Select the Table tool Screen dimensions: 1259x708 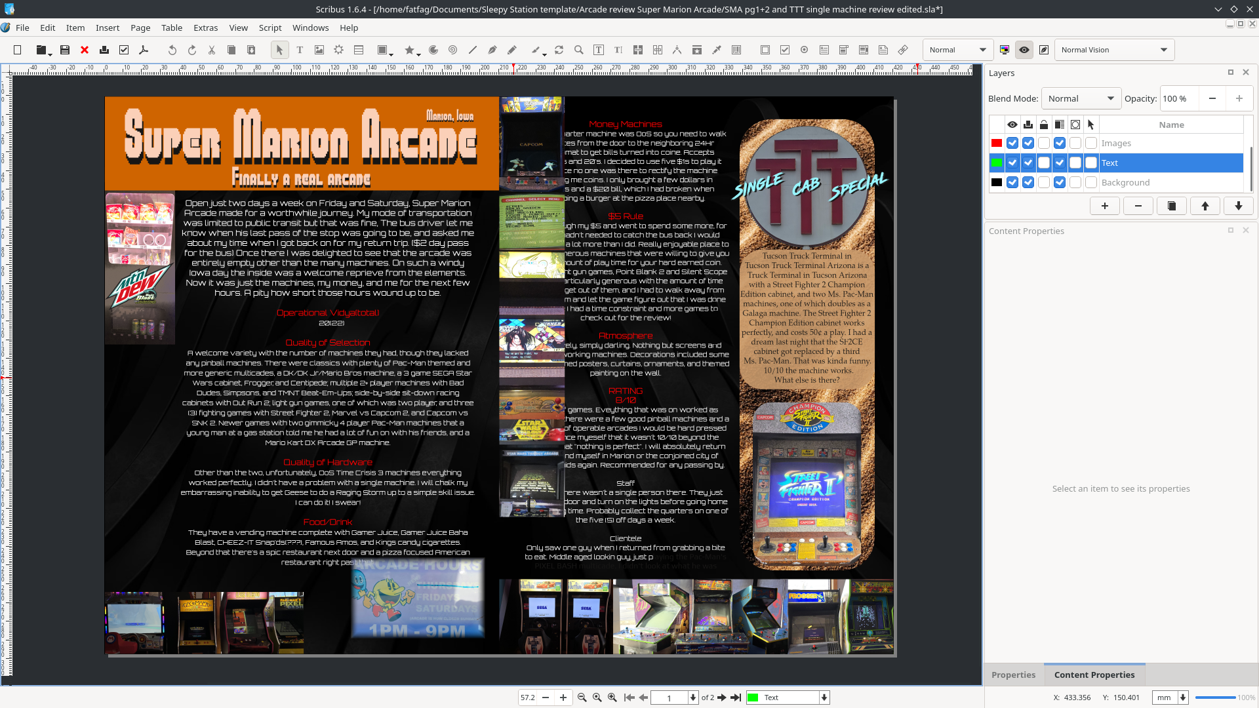pos(358,50)
